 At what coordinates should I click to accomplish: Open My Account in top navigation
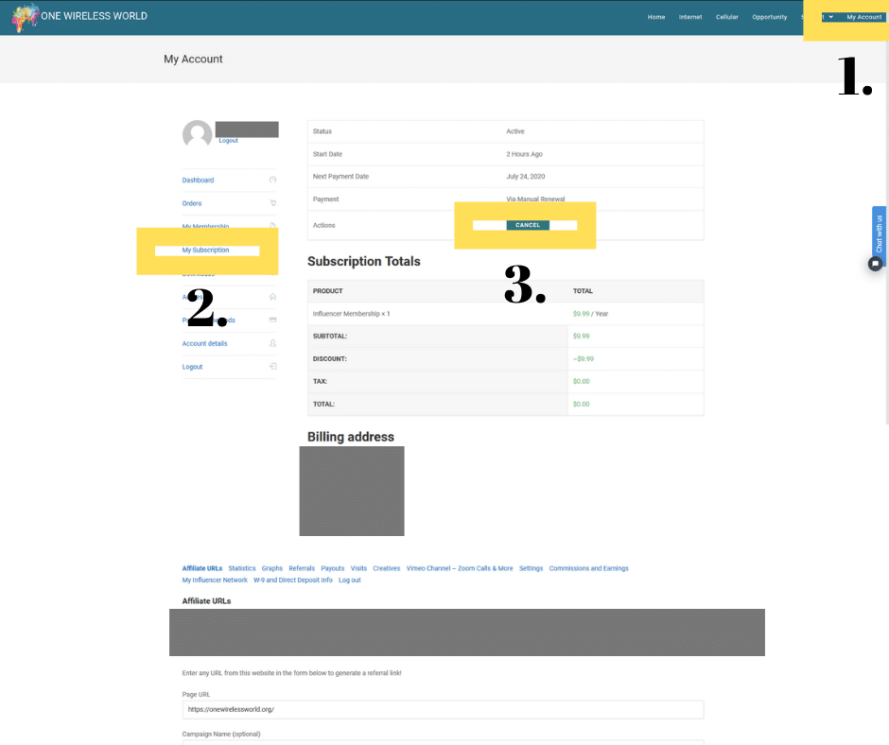(x=864, y=17)
